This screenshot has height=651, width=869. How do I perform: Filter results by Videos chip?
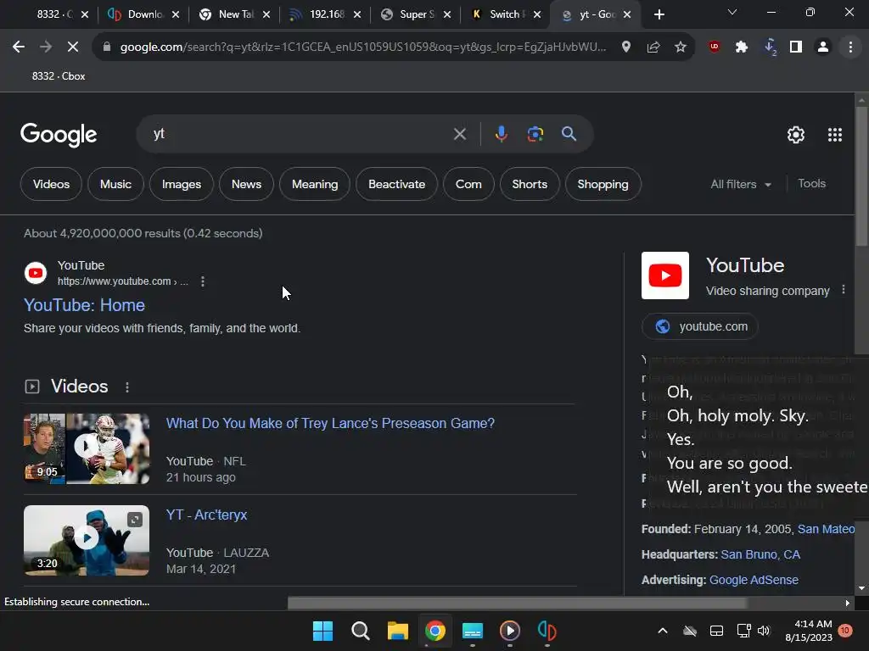51,184
